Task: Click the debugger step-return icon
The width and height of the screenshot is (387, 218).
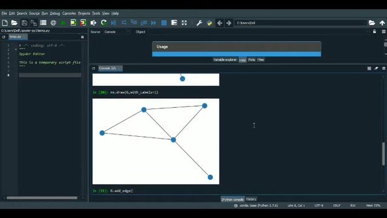Action: [144, 23]
